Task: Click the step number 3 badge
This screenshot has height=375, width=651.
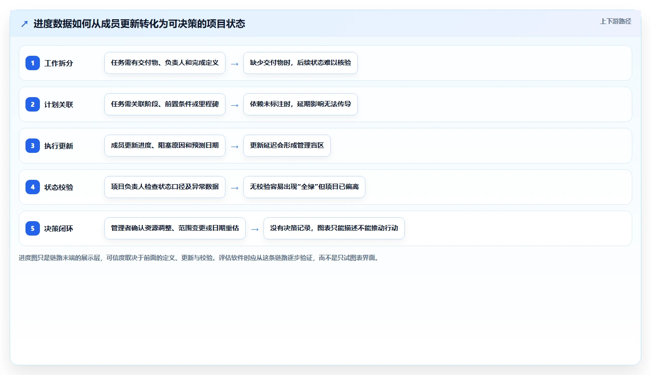Action: (x=33, y=146)
